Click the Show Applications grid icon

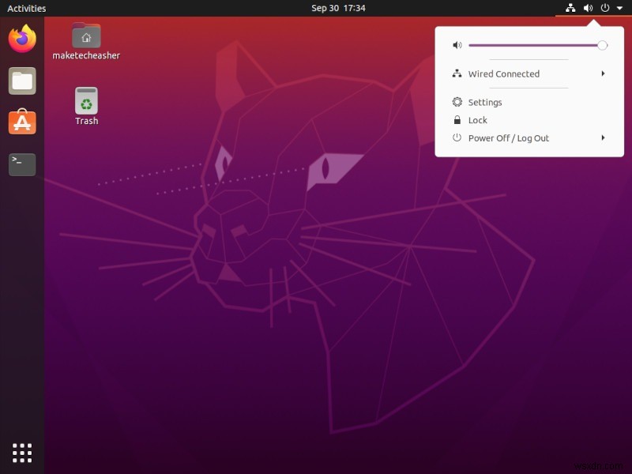click(21, 453)
